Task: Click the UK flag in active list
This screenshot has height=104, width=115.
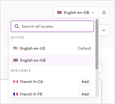Action: click(x=16, y=60)
